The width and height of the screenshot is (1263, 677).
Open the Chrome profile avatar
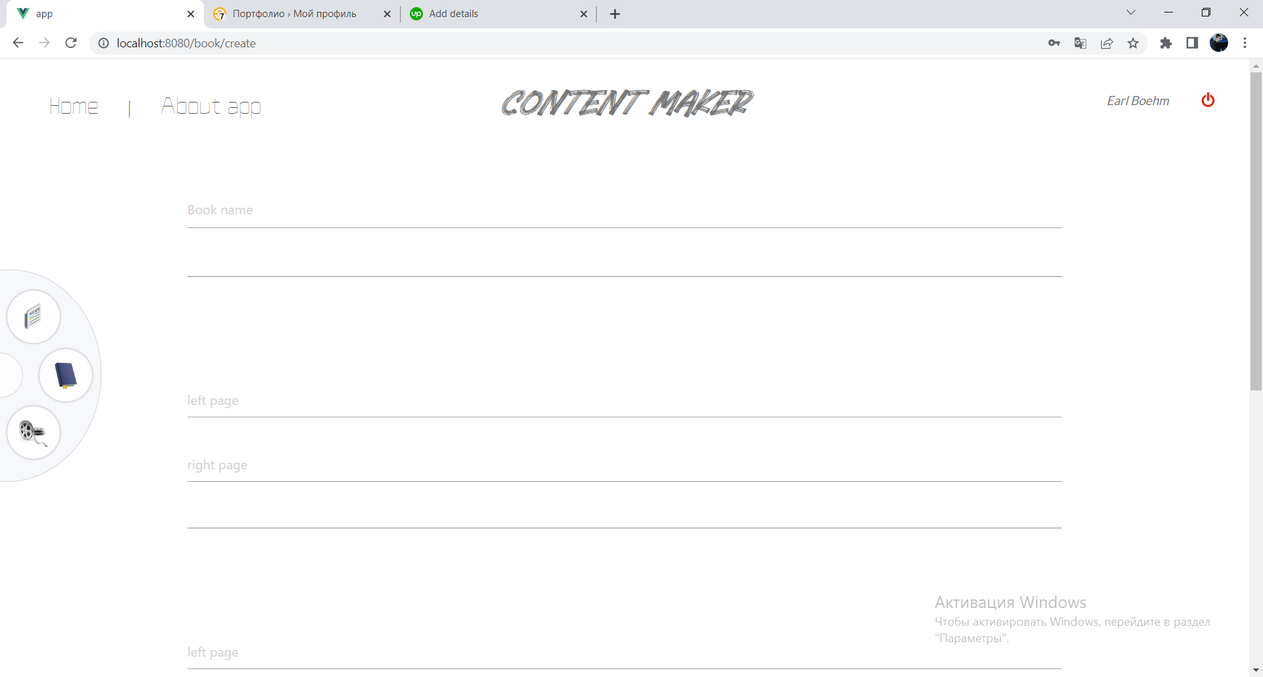(1219, 43)
